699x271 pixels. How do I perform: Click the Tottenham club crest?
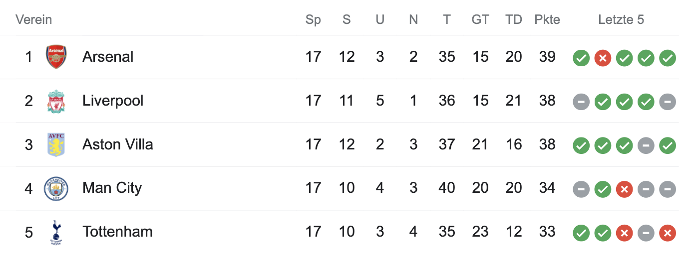point(56,232)
